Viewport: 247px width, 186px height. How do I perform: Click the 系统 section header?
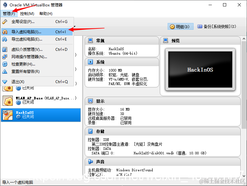(x=122, y=62)
